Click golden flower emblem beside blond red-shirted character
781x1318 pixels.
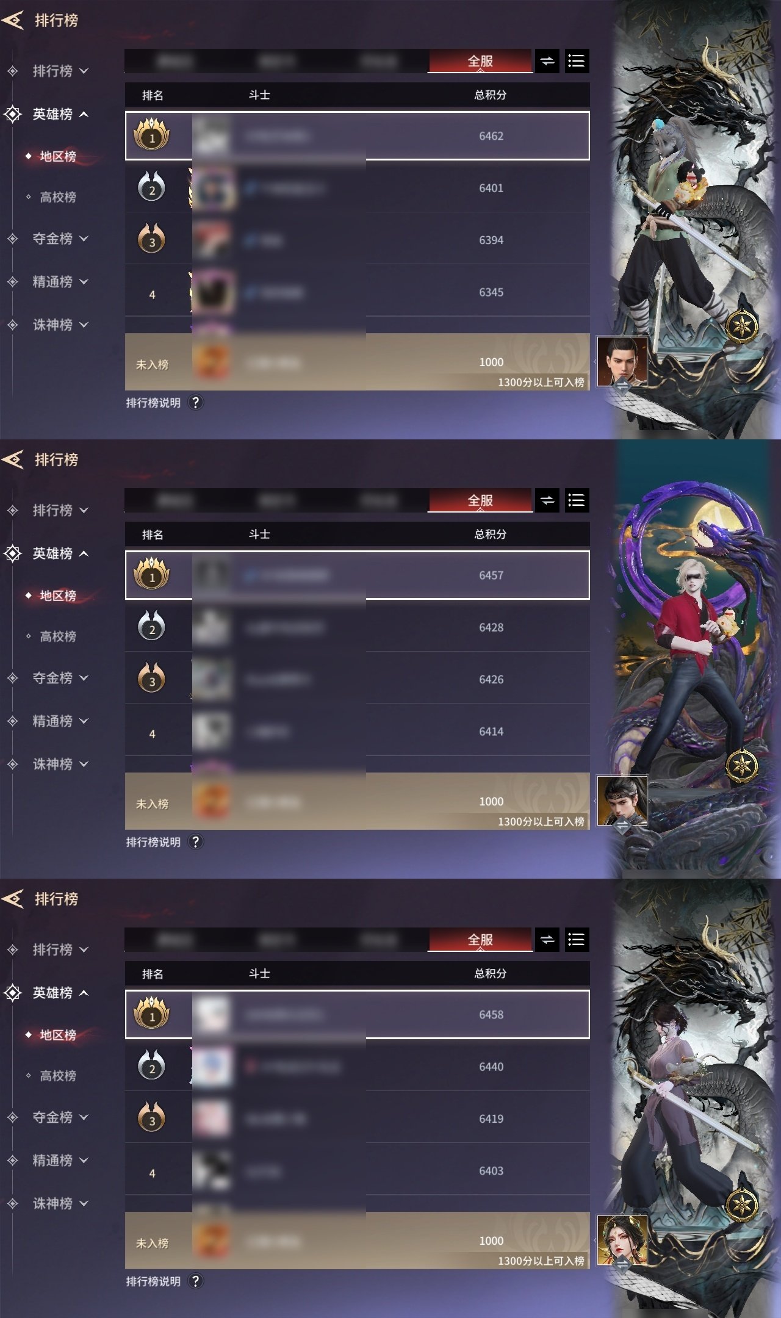click(x=742, y=765)
